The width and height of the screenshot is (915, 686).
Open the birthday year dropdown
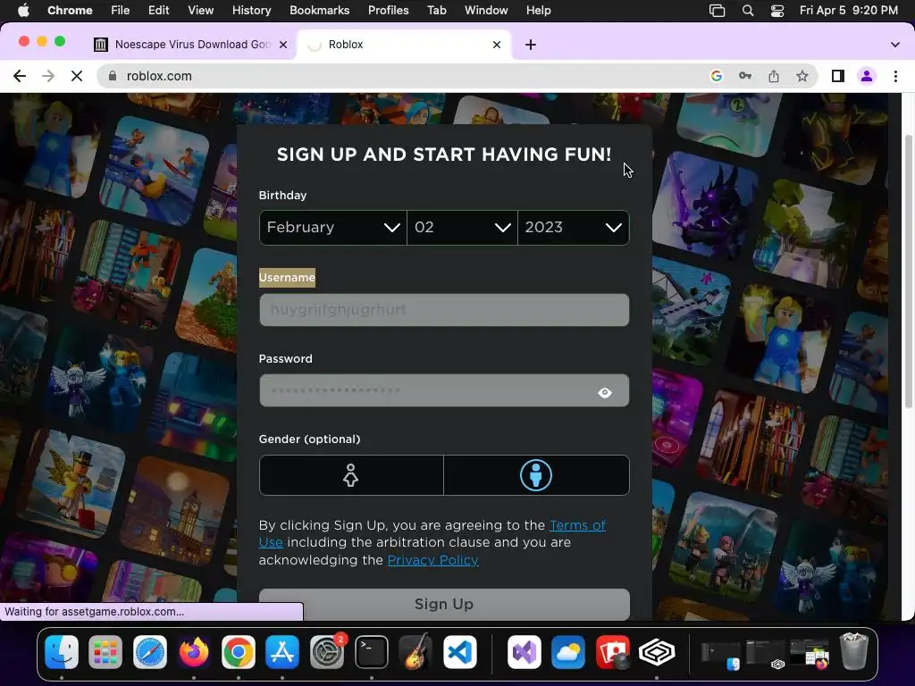pos(574,228)
